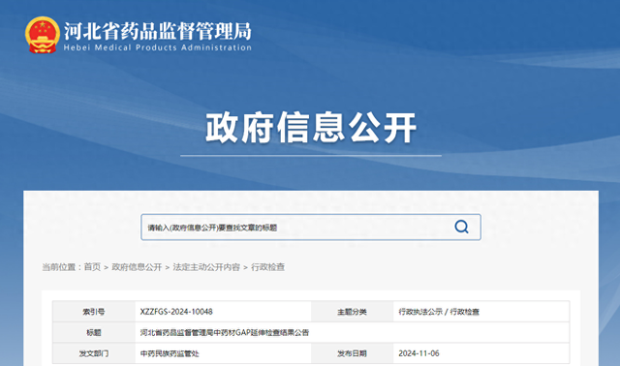Click the Hebei Medical Products Administration subtitle

pos(158,47)
